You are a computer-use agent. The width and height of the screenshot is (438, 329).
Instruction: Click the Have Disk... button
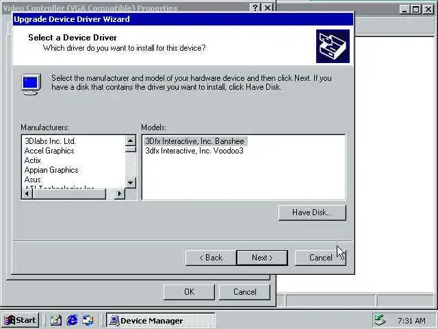[x=312, y=212]
